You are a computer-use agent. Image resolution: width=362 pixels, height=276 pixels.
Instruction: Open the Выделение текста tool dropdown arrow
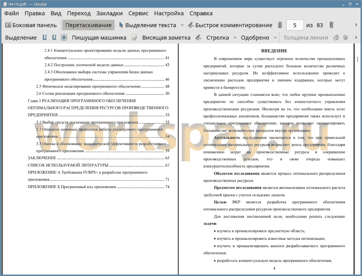pos(182,25)
